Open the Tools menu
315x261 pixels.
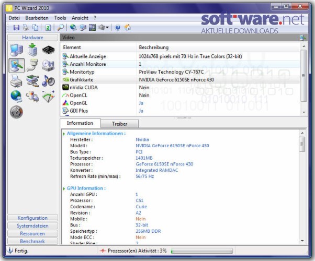point(60,18)
